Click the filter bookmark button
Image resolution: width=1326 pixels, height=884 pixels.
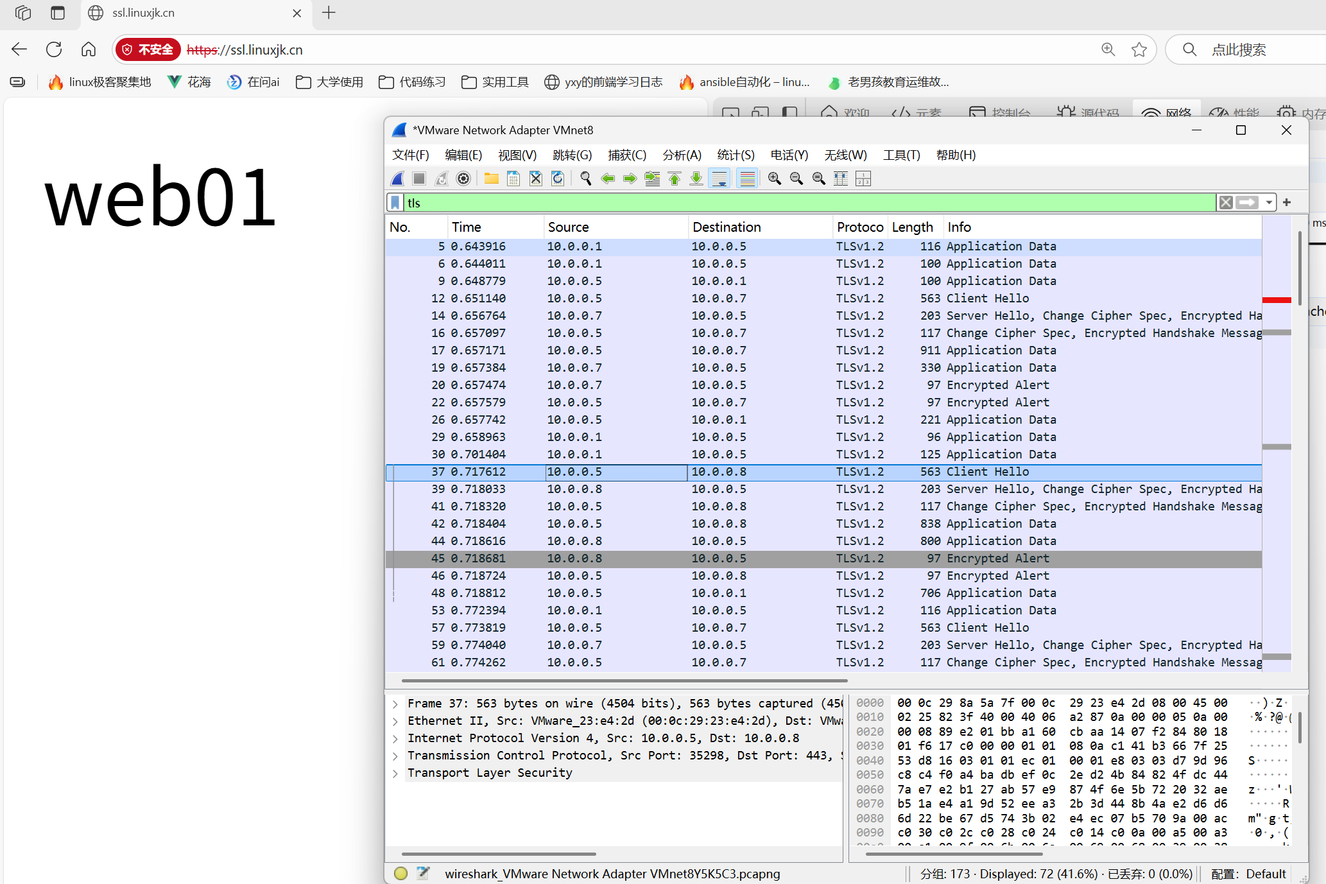395,203
